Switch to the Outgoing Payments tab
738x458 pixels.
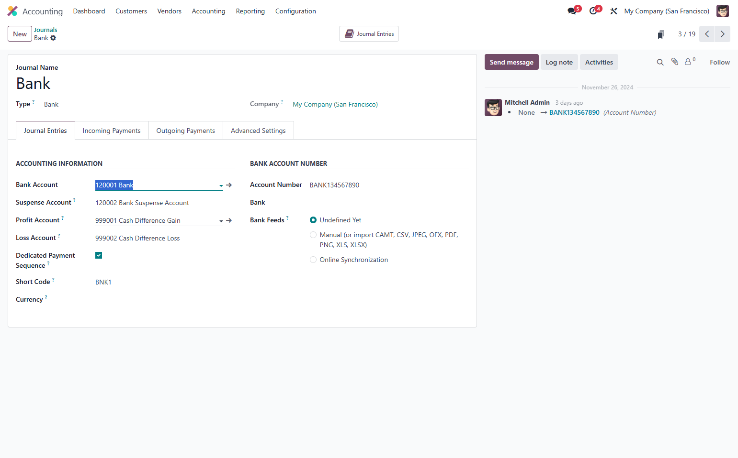point(186,131)
